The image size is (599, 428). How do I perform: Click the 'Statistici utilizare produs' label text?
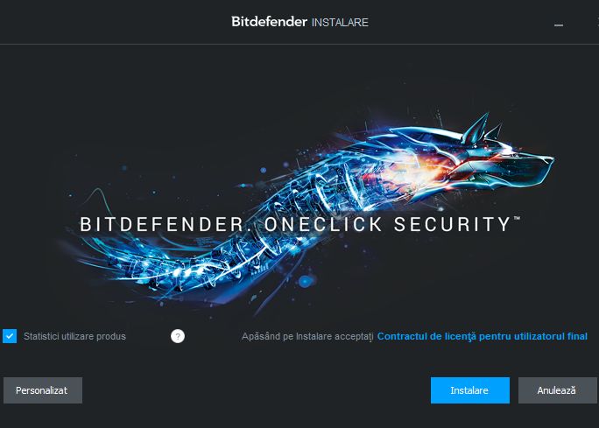coord(75,336)
